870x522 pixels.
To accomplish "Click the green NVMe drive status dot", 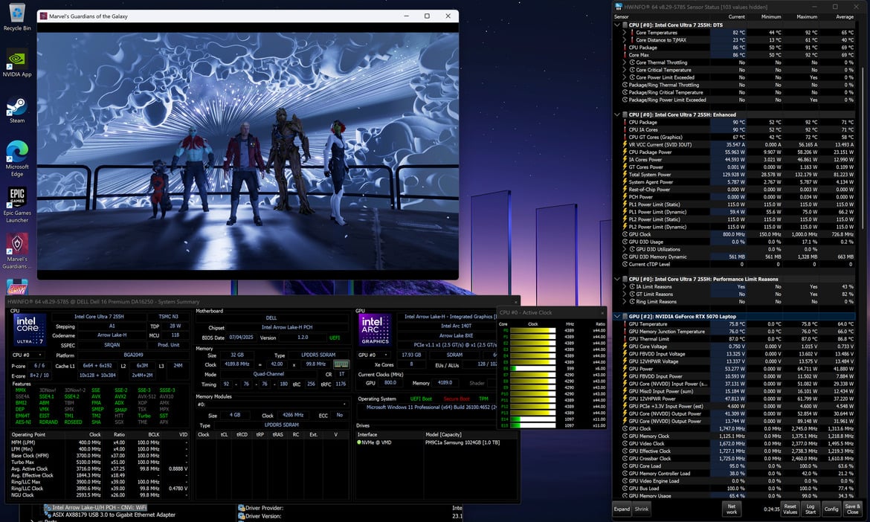I will [x=360, y=442].
